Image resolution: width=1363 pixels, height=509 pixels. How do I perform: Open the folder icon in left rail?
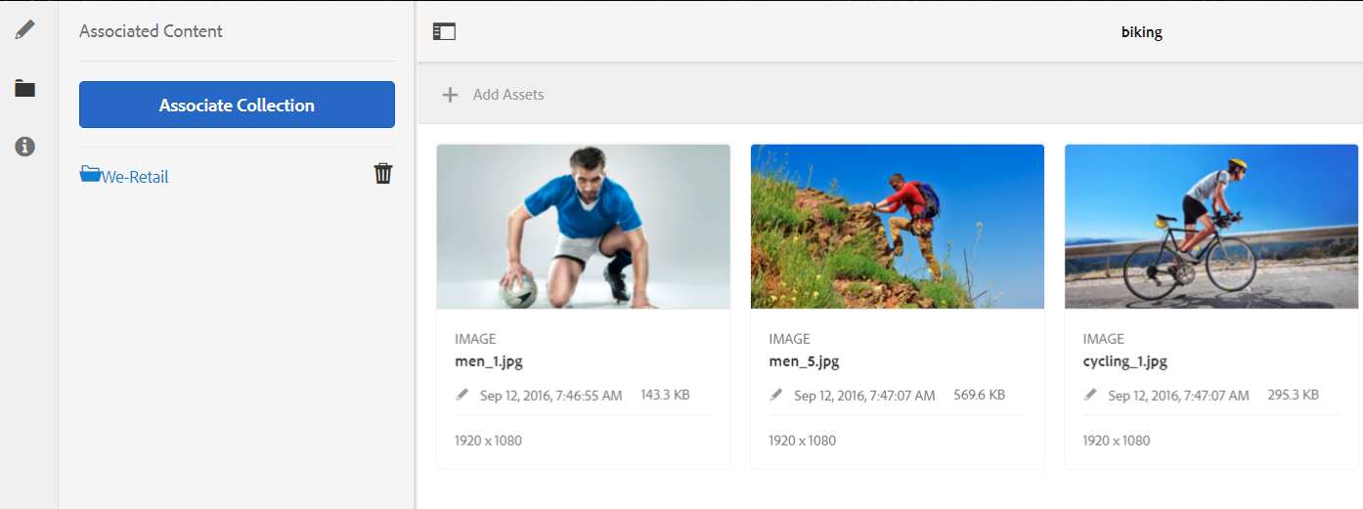pyautogui.click(x=24, y=89)
